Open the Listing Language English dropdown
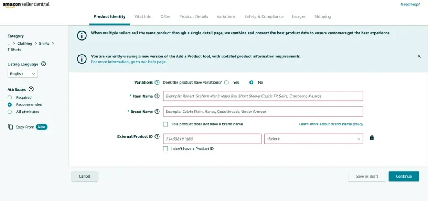The image size is (428, 201). click(x=23, y=74)
